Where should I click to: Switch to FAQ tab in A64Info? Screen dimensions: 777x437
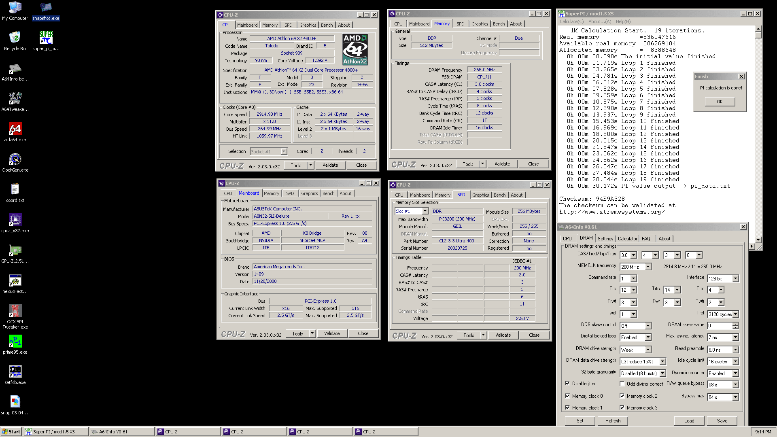pyautogui.click(x=646, y=239)
